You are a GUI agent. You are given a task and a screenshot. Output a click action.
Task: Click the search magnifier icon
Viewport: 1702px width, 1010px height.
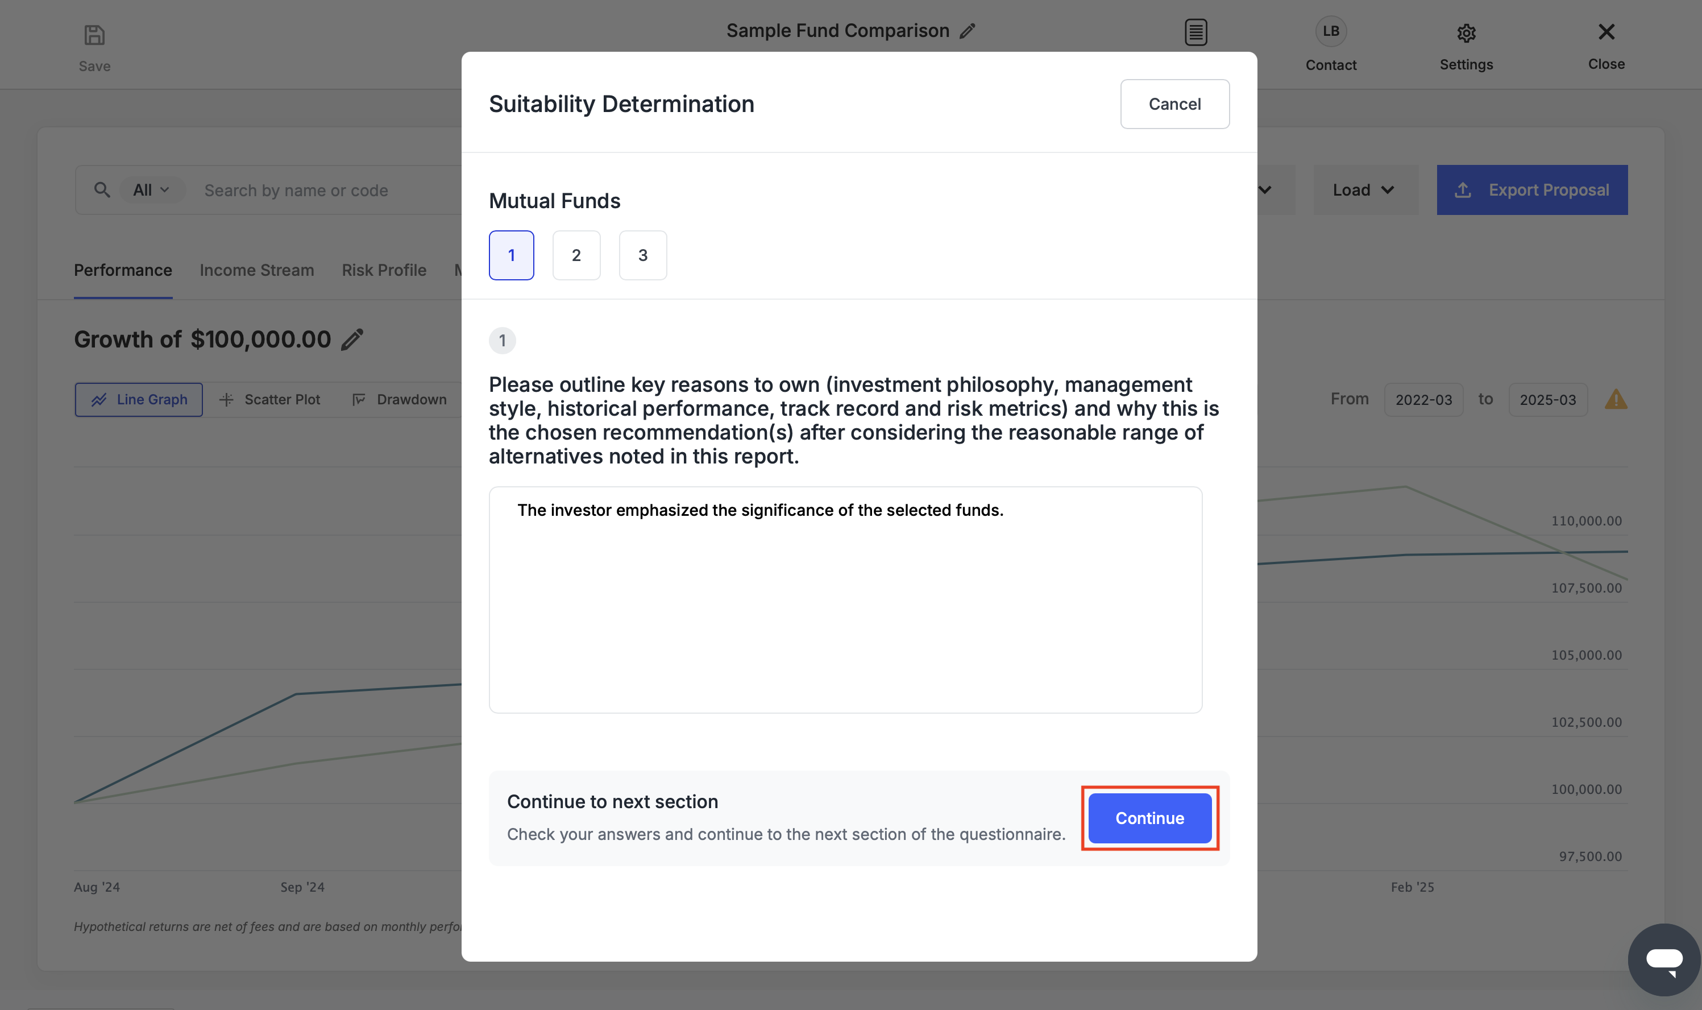click(102, 190)
